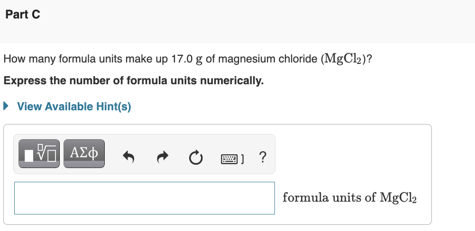Screen dimensions: 475x231
Task: Click the 'formula units of MgCl2' unit label
Action: [x=349, y=198]
